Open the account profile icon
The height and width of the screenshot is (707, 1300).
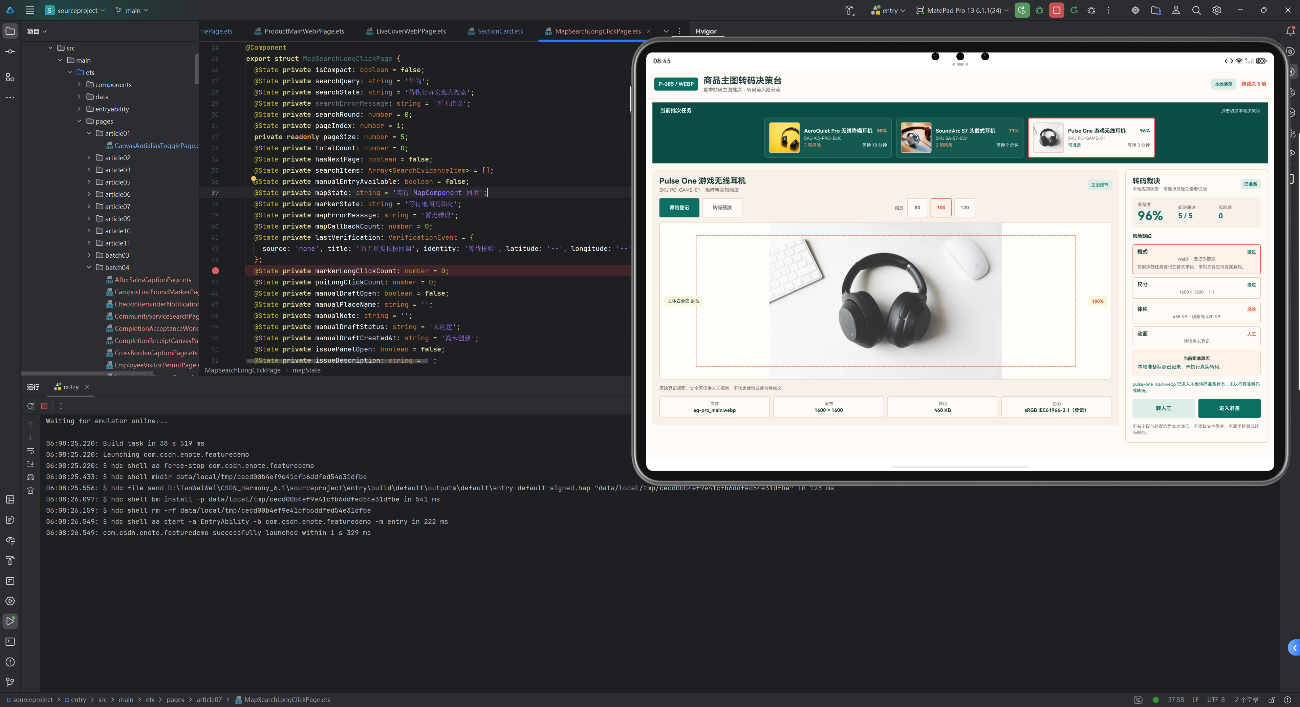click(x=1176, y=10)
